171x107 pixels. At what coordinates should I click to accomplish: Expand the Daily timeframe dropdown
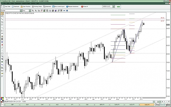(30, 11)
